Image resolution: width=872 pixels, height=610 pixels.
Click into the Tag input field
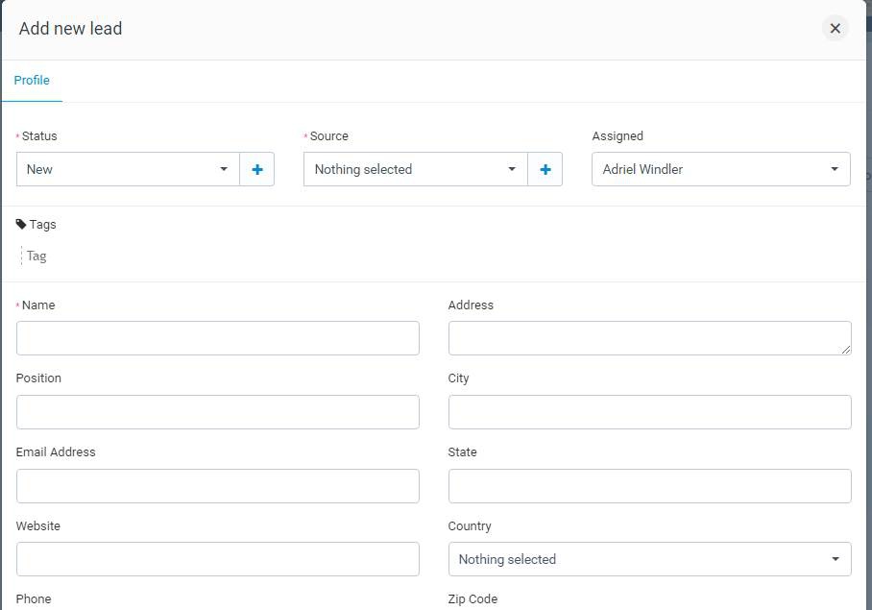point(58,256)
